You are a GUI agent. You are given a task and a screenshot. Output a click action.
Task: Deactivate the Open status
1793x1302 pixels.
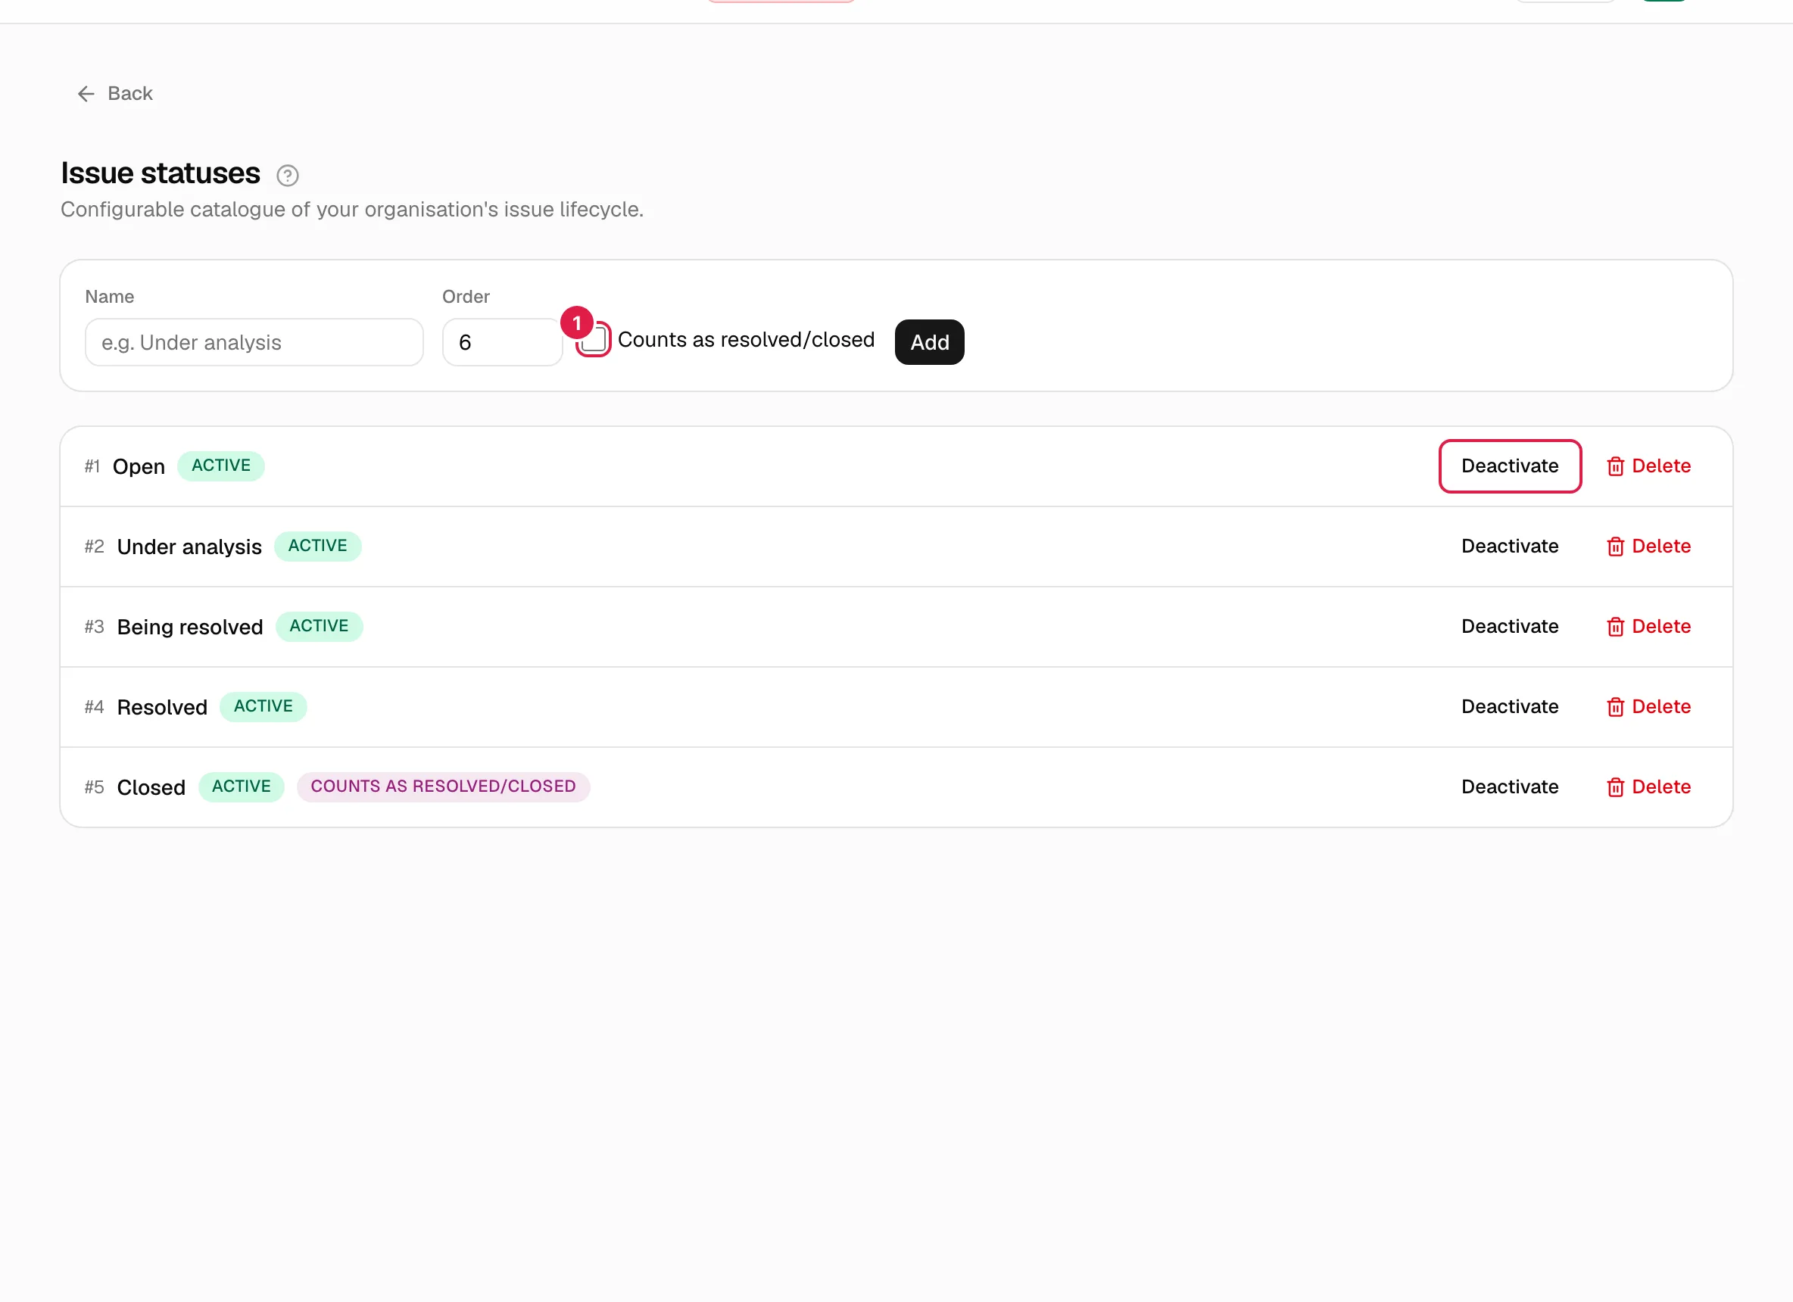pos(1509,466)
